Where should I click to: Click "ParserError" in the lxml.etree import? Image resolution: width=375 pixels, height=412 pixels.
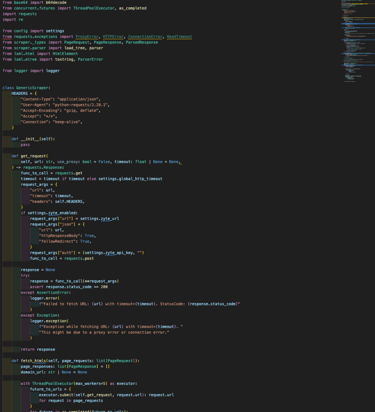coord(90,59)
